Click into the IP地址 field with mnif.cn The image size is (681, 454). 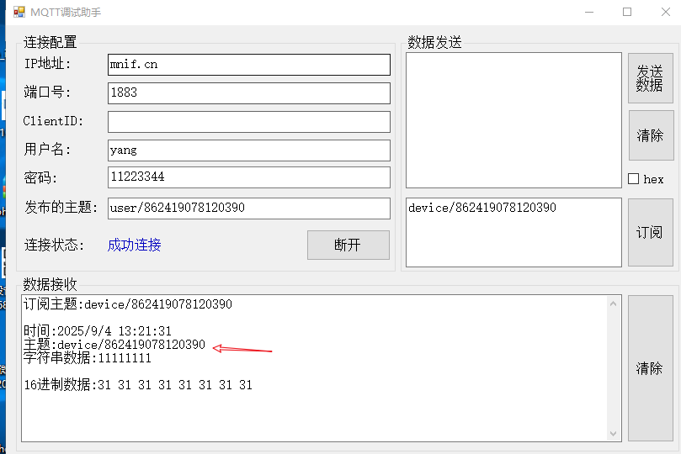249,65
